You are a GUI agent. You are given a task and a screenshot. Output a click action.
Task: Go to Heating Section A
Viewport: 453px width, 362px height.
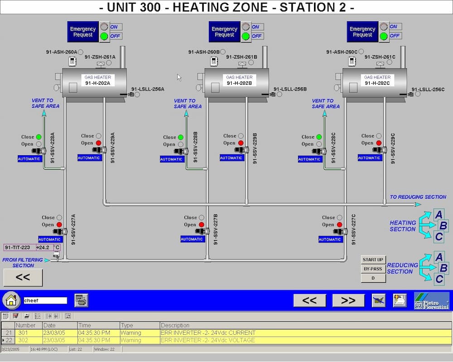[x=439, y=214]
